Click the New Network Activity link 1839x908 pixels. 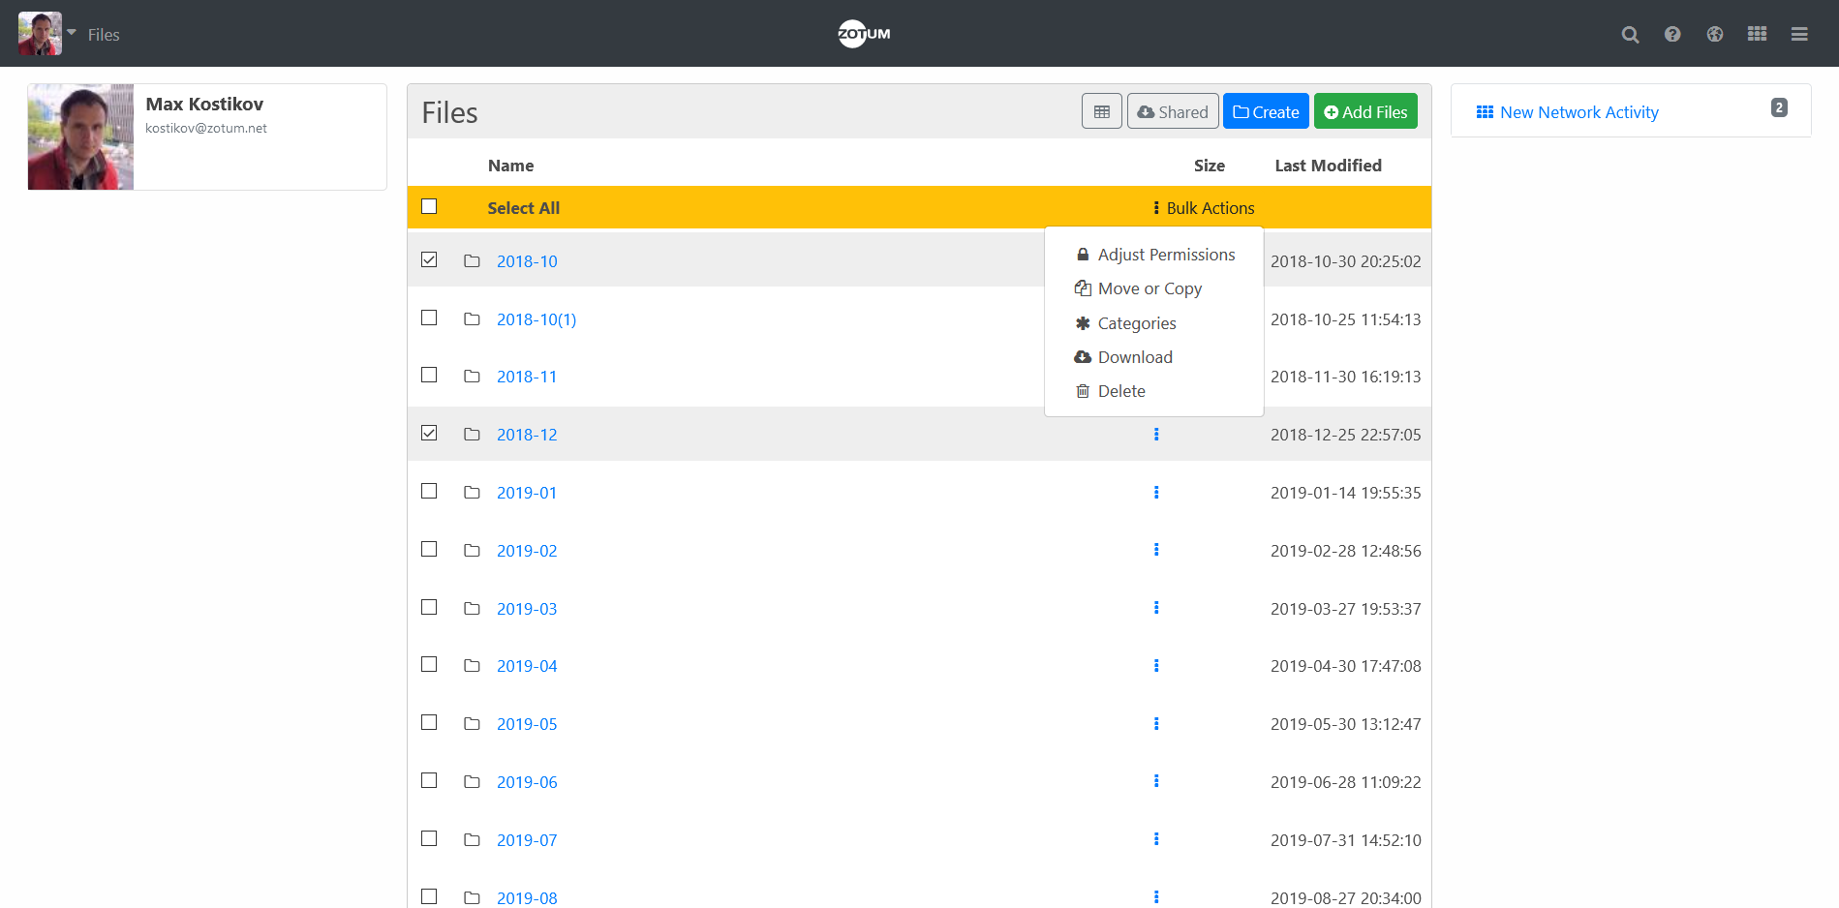tap(1578, 112)
